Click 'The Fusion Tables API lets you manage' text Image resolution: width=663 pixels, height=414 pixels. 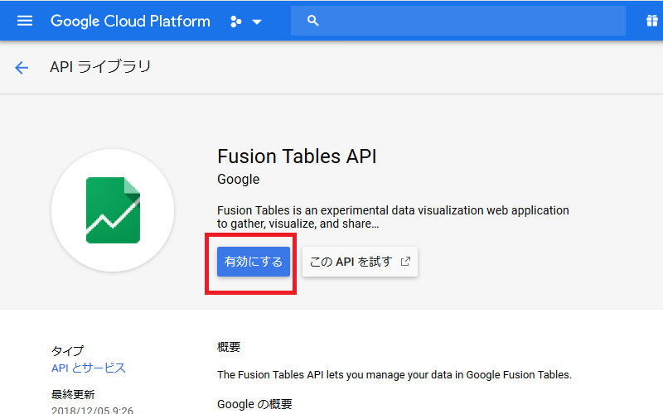pos(394,375)
